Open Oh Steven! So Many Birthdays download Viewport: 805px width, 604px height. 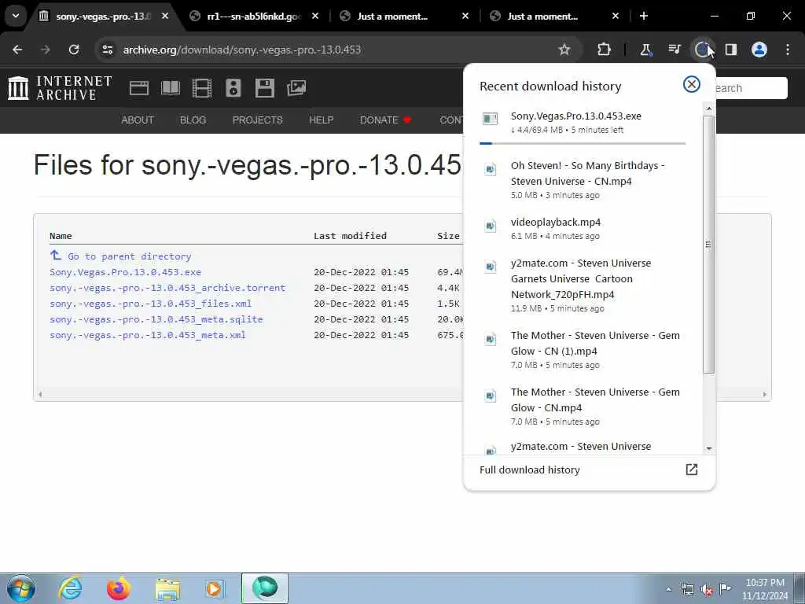point(583,180)
